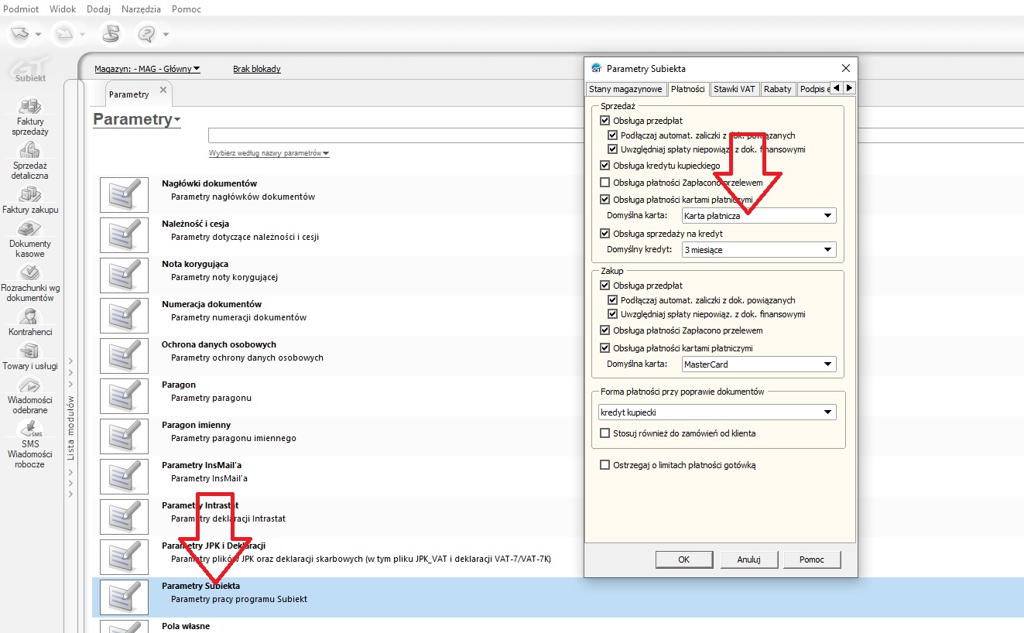Open the Sprzedaż detaliczna module

coord(30,161)
